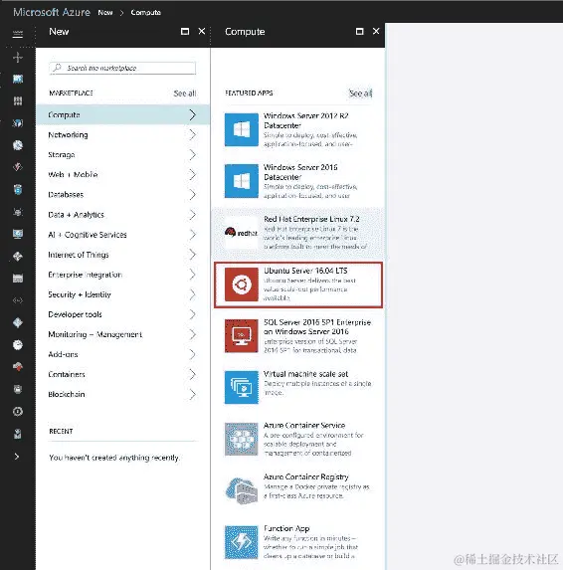The width and height of the screenshot is (563, 570).
Task: Open the Monitor gauge sidebar icon
Action: pyautogui.click(x=18, y=344)
